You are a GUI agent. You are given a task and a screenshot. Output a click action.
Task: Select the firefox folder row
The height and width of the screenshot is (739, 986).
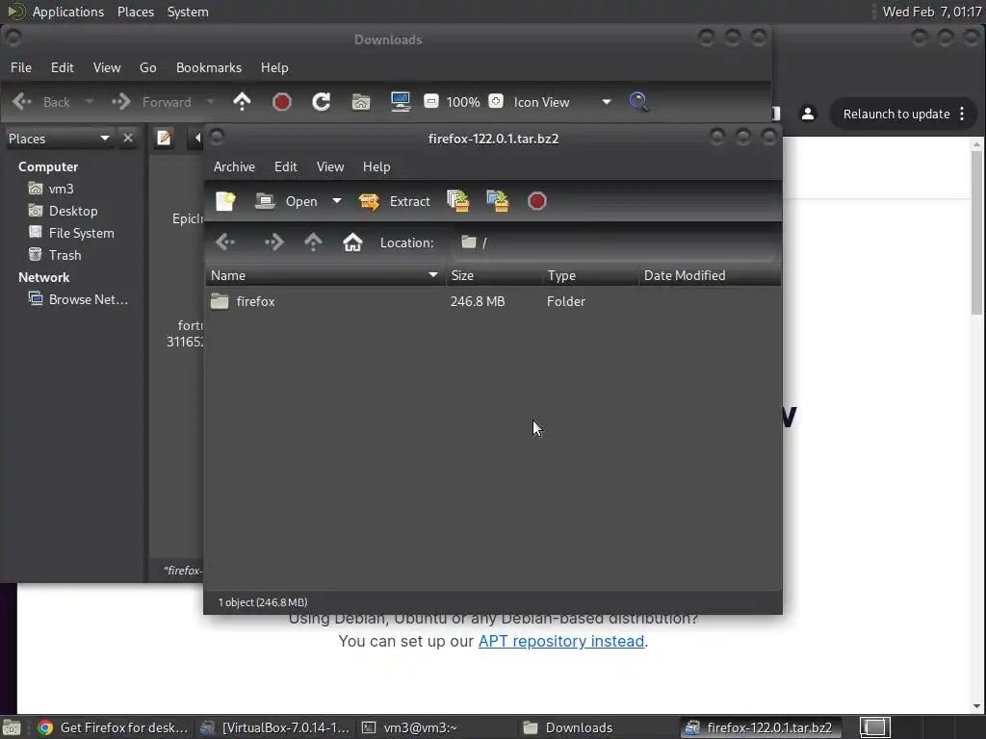pos(494,301)
